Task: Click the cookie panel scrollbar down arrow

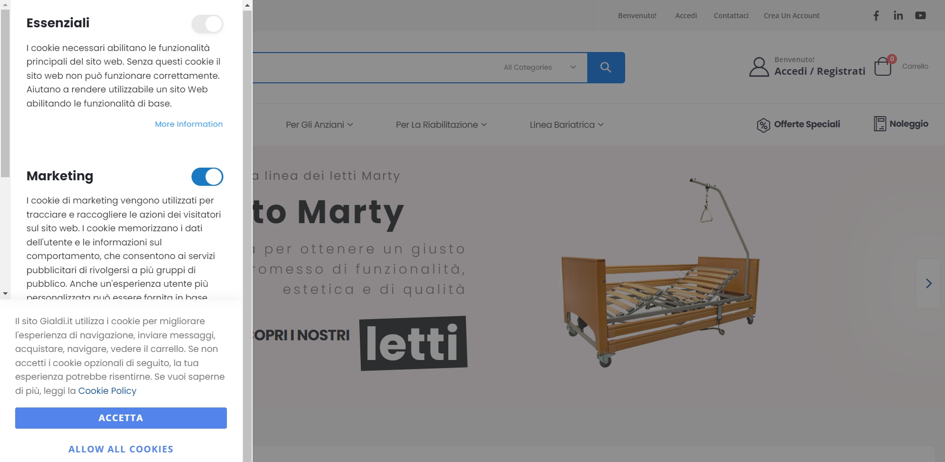Action: point(5,293)
